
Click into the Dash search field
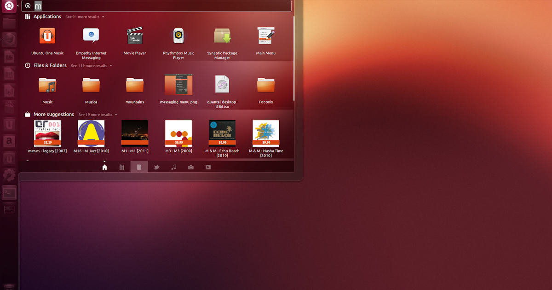click(156, 6)
